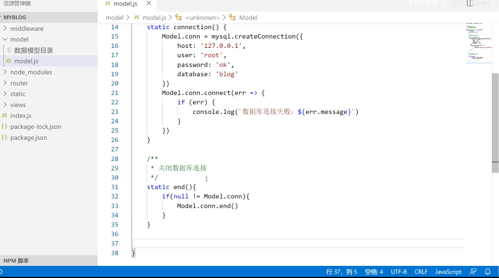Viewport: 499px width, 278px height.
Task: Click Model.conn.end() on line 33
Action: click(207, 206)
